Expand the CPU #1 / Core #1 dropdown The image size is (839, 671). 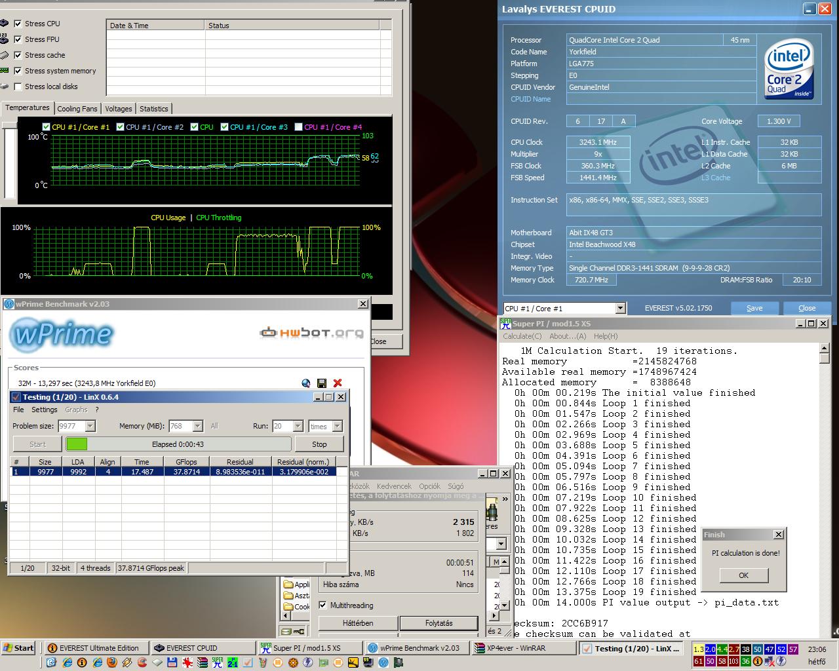620,308
